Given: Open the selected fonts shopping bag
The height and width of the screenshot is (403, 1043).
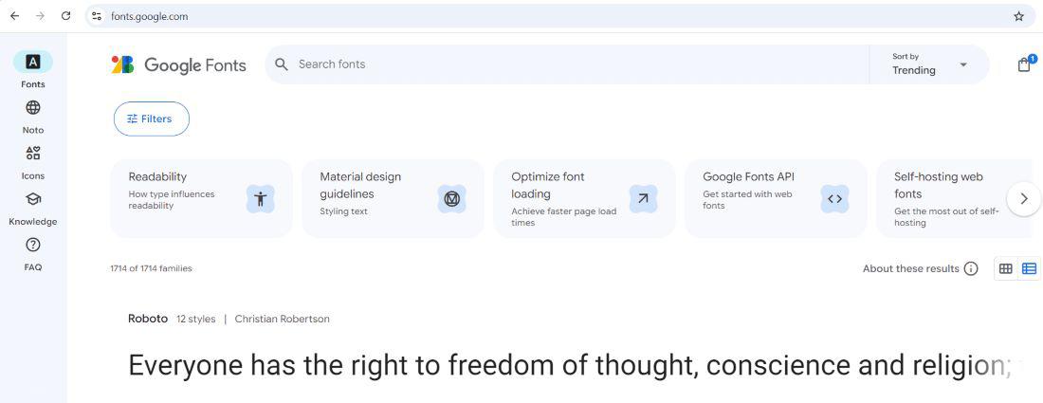Looking at the screenshot, I should click(1024, 64).
